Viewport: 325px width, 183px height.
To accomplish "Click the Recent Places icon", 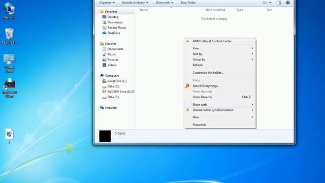I will (x=104, y=27).
